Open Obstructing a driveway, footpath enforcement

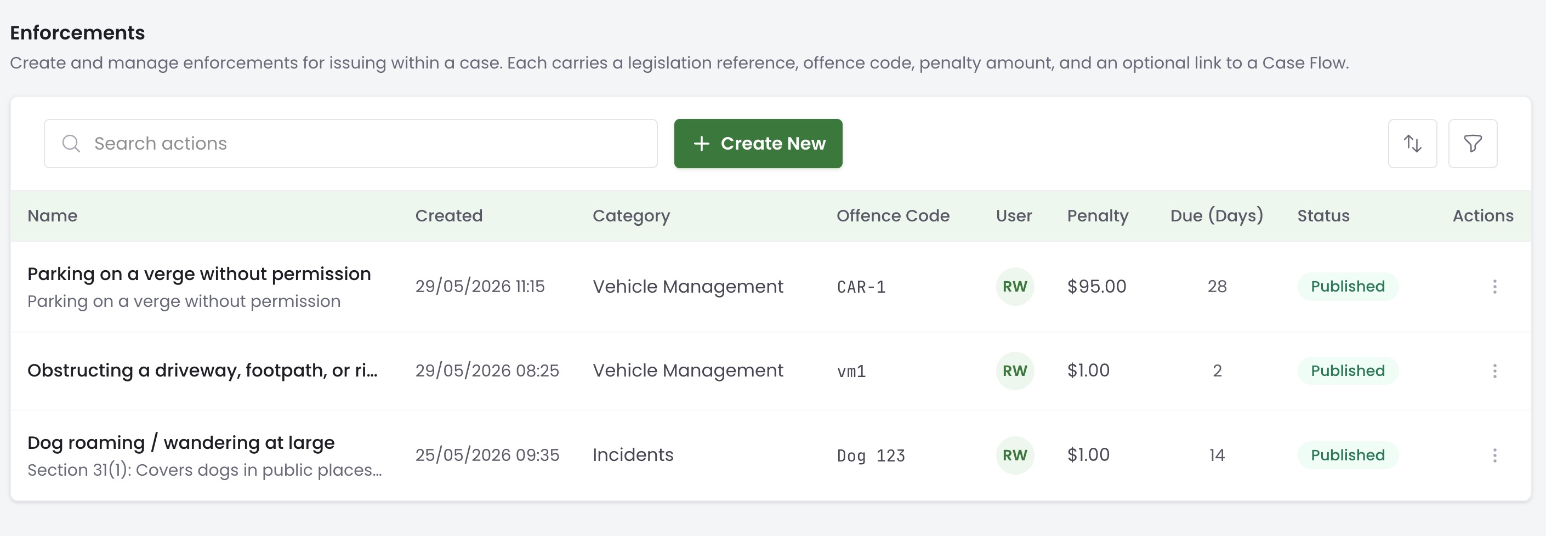coord(202,371)
